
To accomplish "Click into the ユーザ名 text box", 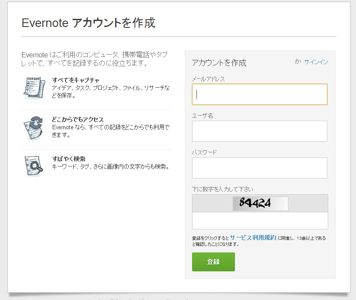I will pos(259,131).
